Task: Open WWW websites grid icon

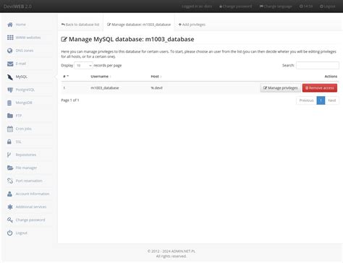Action: 10,38
